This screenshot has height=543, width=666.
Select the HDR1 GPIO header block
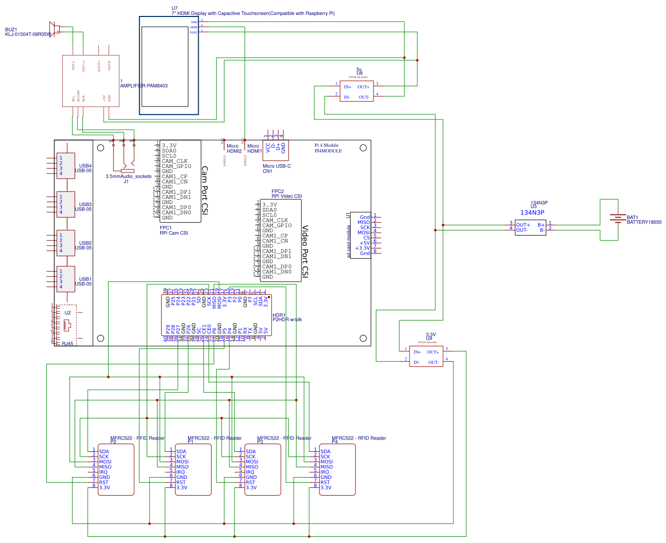216,316
